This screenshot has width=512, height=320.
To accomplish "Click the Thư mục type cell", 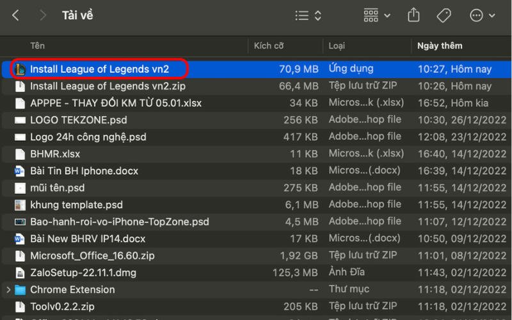I will click(349, 289).
